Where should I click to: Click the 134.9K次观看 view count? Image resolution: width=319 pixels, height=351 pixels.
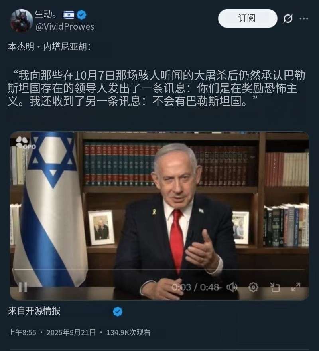[128, 333]
